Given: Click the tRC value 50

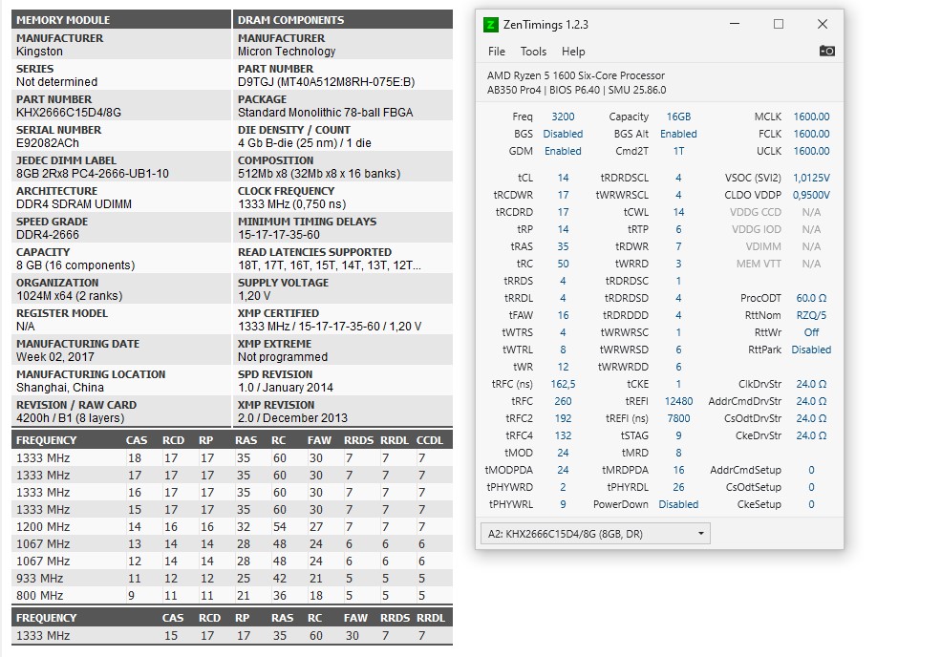Looking at the screenshot, I should point(563,264).
